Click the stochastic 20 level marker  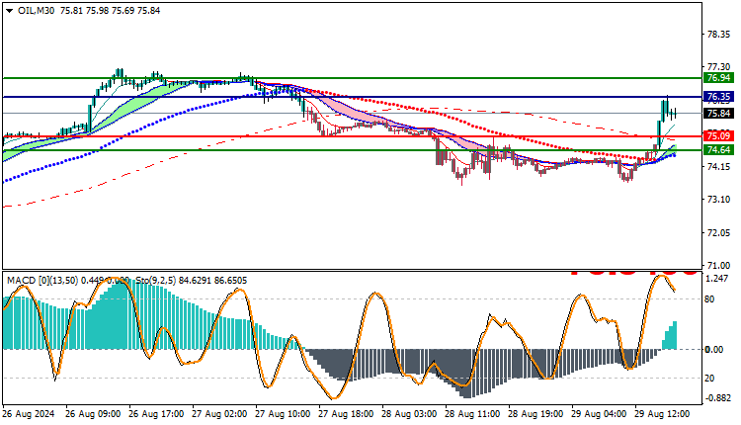[709, 379]
